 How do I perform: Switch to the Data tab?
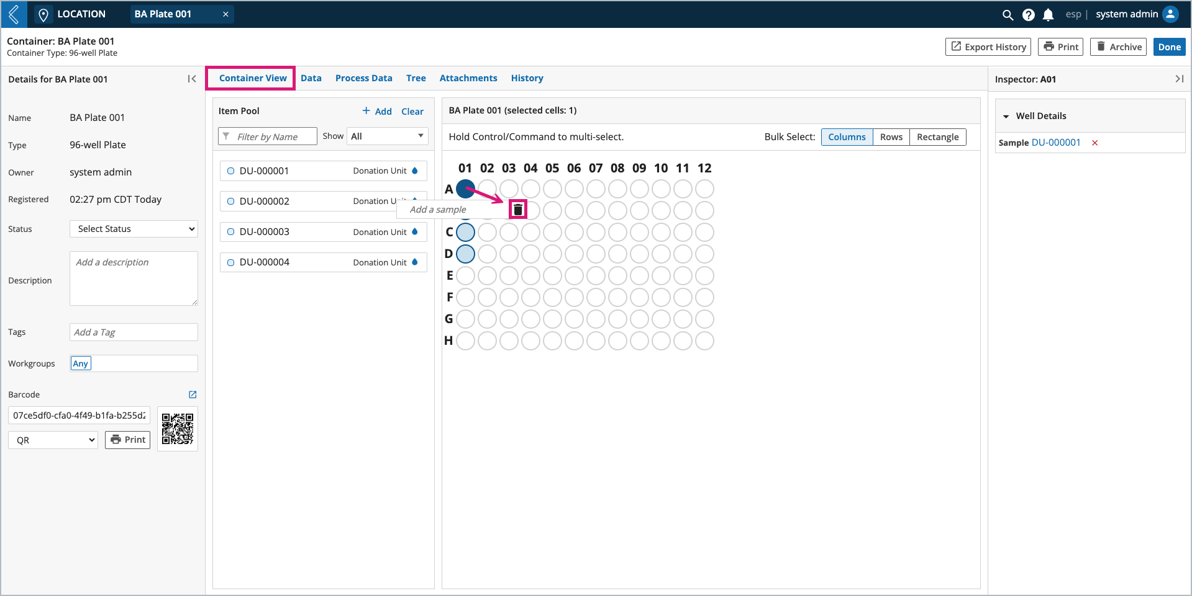pyautogui.click(x=311, y=78)
